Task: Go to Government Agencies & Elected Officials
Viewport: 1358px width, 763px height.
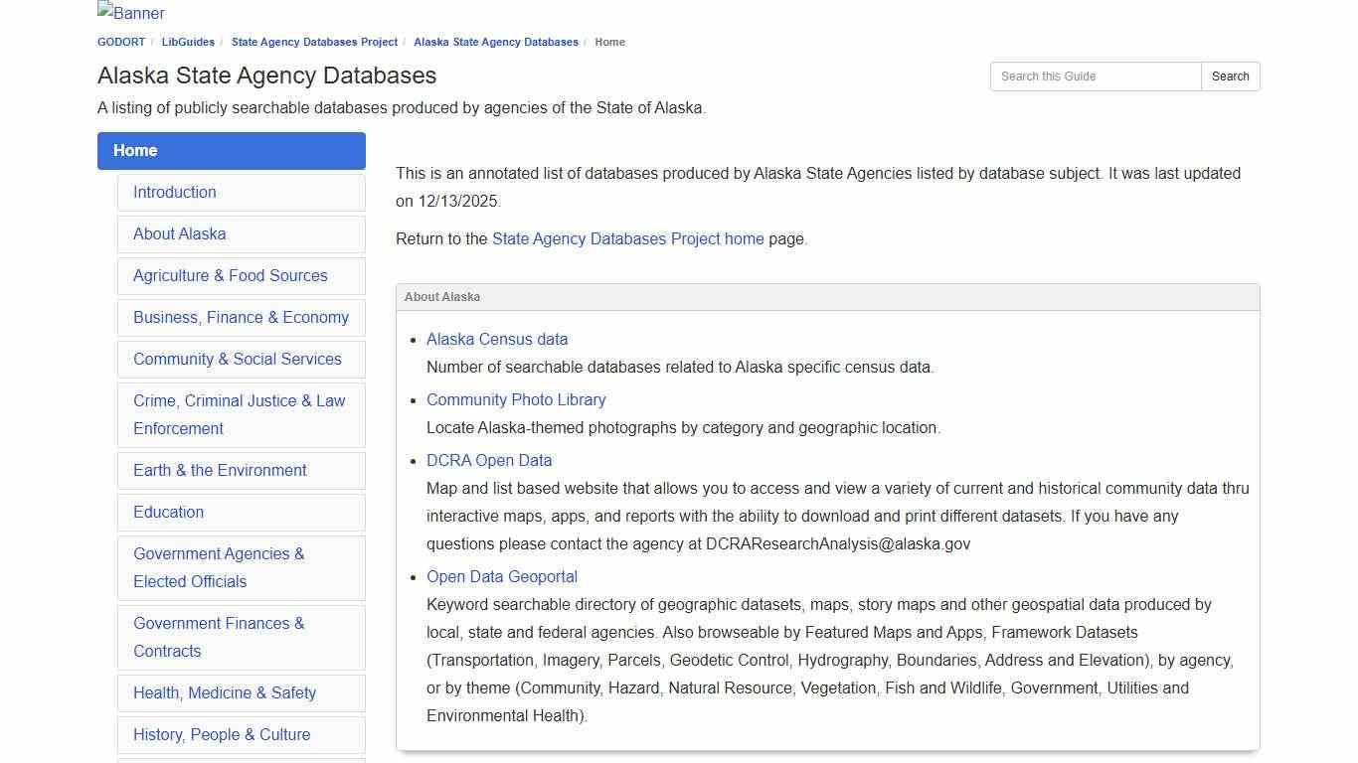Action: pyautogui.click(x=219, y=567)
